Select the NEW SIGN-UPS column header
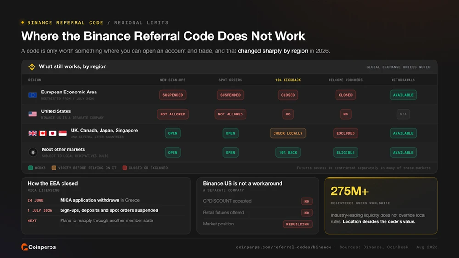459x258 pixels. coord(173,80)
